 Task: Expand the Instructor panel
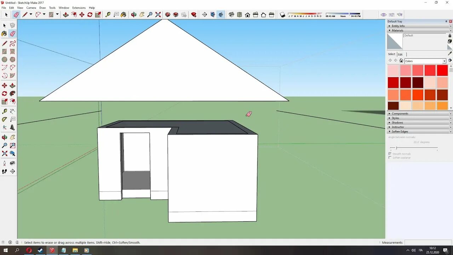[419, 127]
